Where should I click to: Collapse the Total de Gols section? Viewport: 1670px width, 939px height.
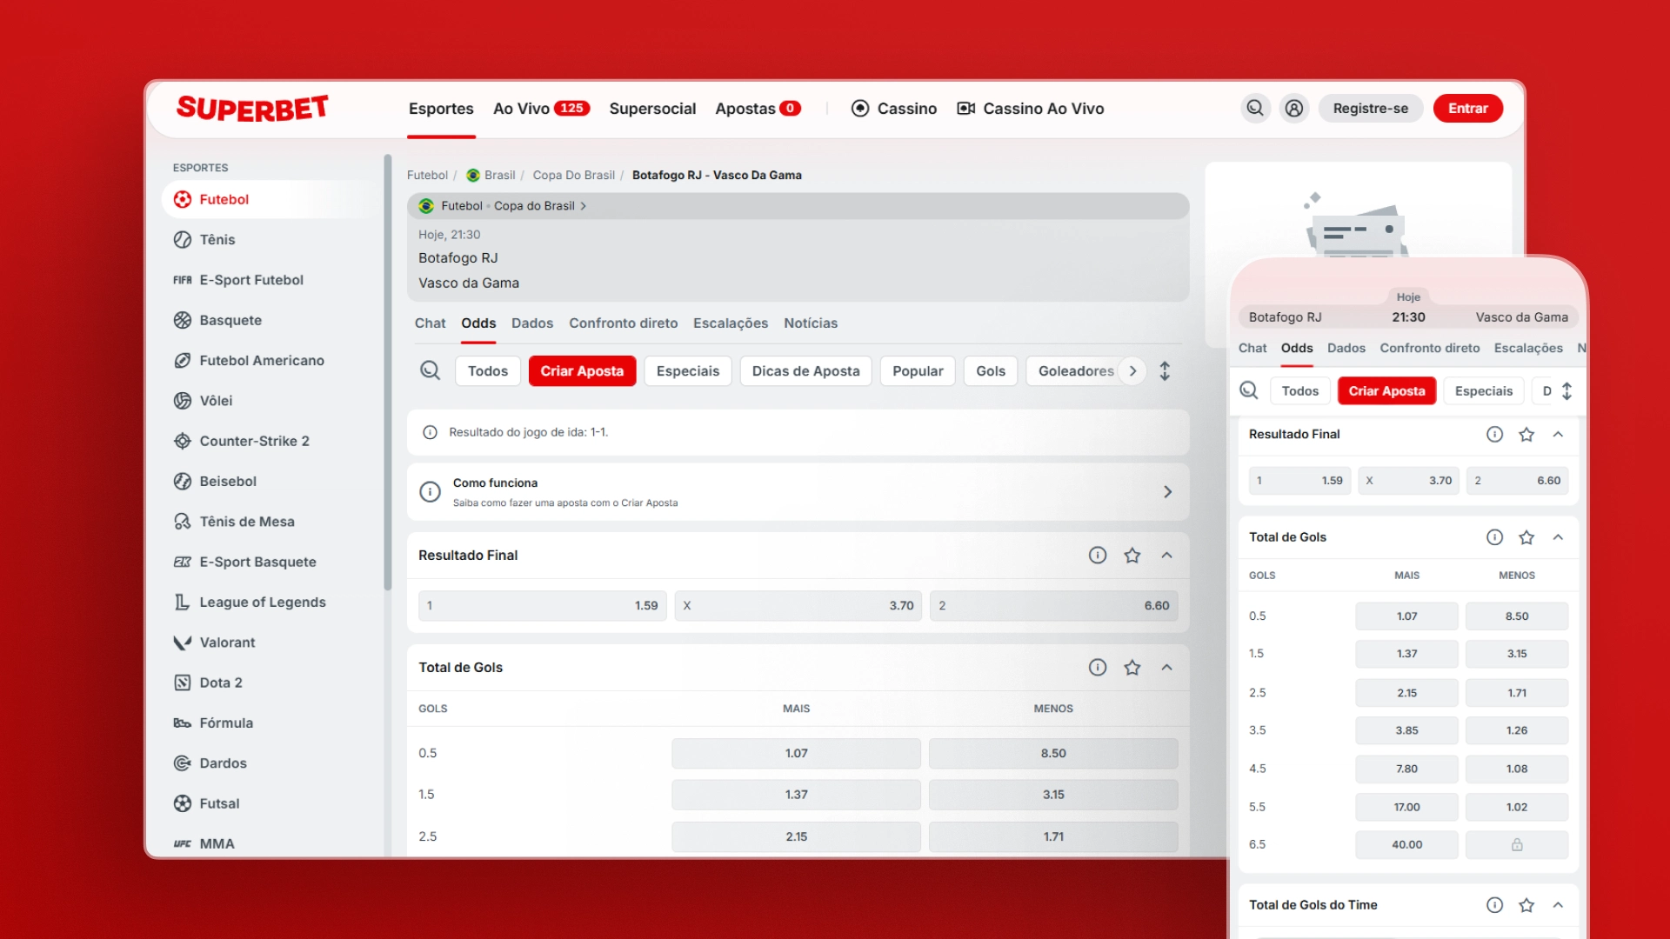tap(1166, 667)
